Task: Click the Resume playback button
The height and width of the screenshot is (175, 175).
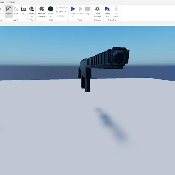Action: click(x=80, y=11)
